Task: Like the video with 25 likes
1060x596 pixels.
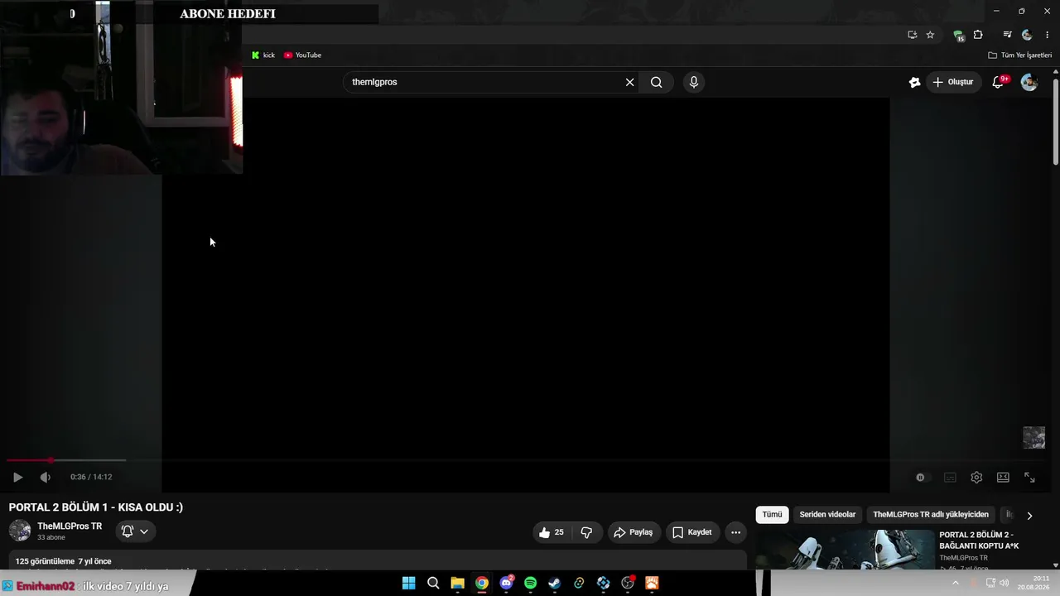Action: click(x=552, y=532)
